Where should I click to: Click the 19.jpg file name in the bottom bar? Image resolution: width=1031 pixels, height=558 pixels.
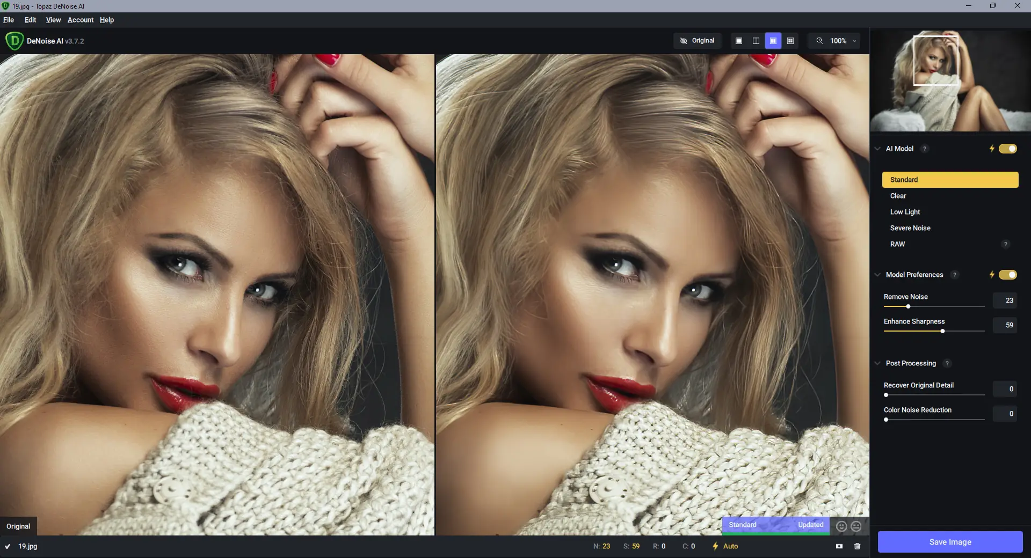coord(28,546)
